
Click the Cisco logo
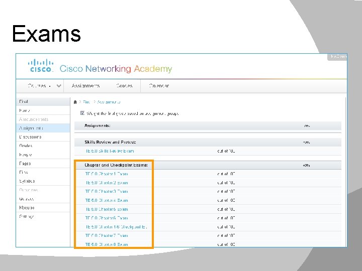point(41,66)
